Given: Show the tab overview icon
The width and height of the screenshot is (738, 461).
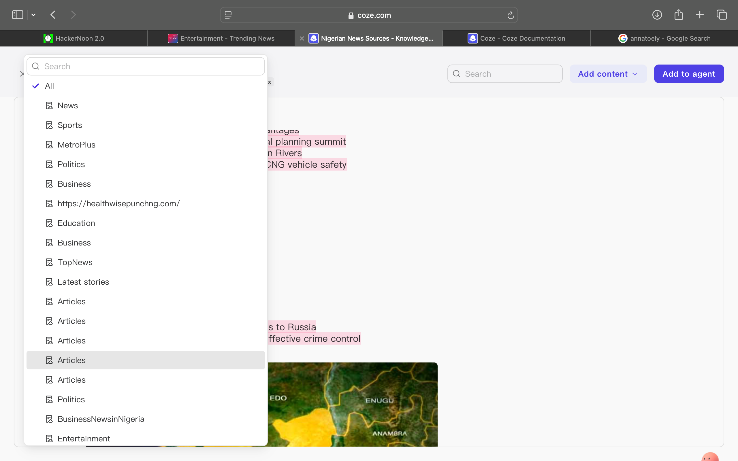Looking at the screenshot, I should pos(722,15).
